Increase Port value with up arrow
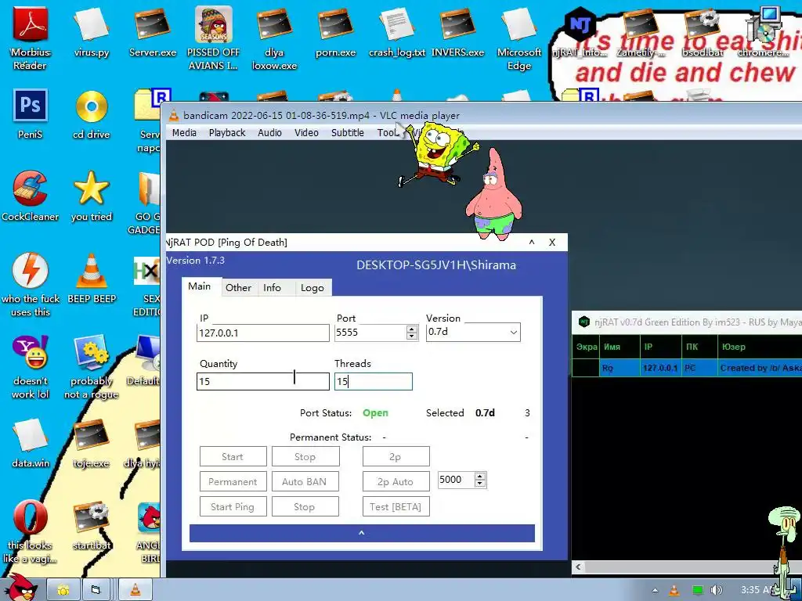Viewport: 802px width, 601px height. click(412, 329)
